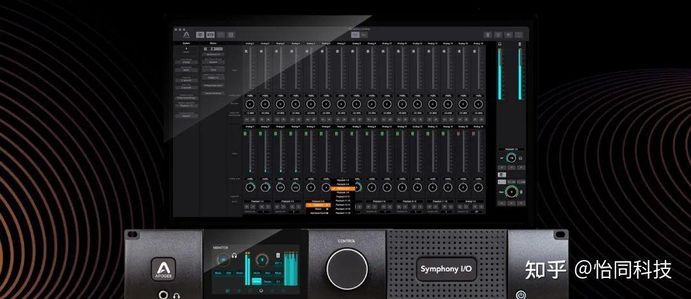This screenshot has width=691, height=299.
Task: Select highlighted Playback 5-6 menu entry
Action: (343, 188)
